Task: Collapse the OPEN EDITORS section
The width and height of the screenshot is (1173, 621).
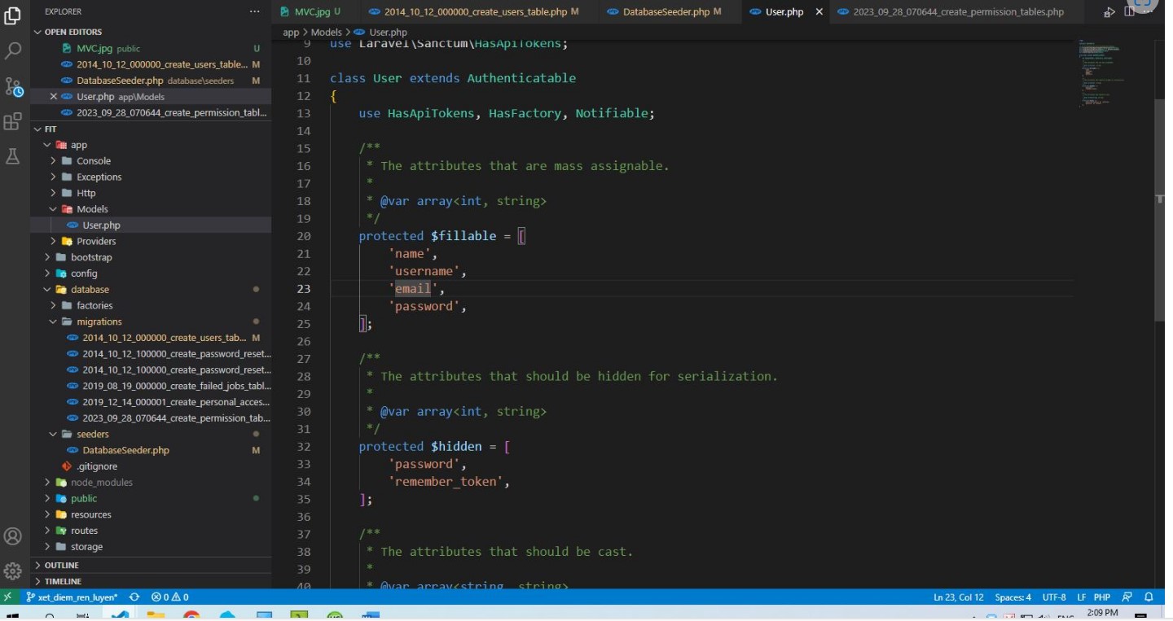Action: [x=73, y=32]
